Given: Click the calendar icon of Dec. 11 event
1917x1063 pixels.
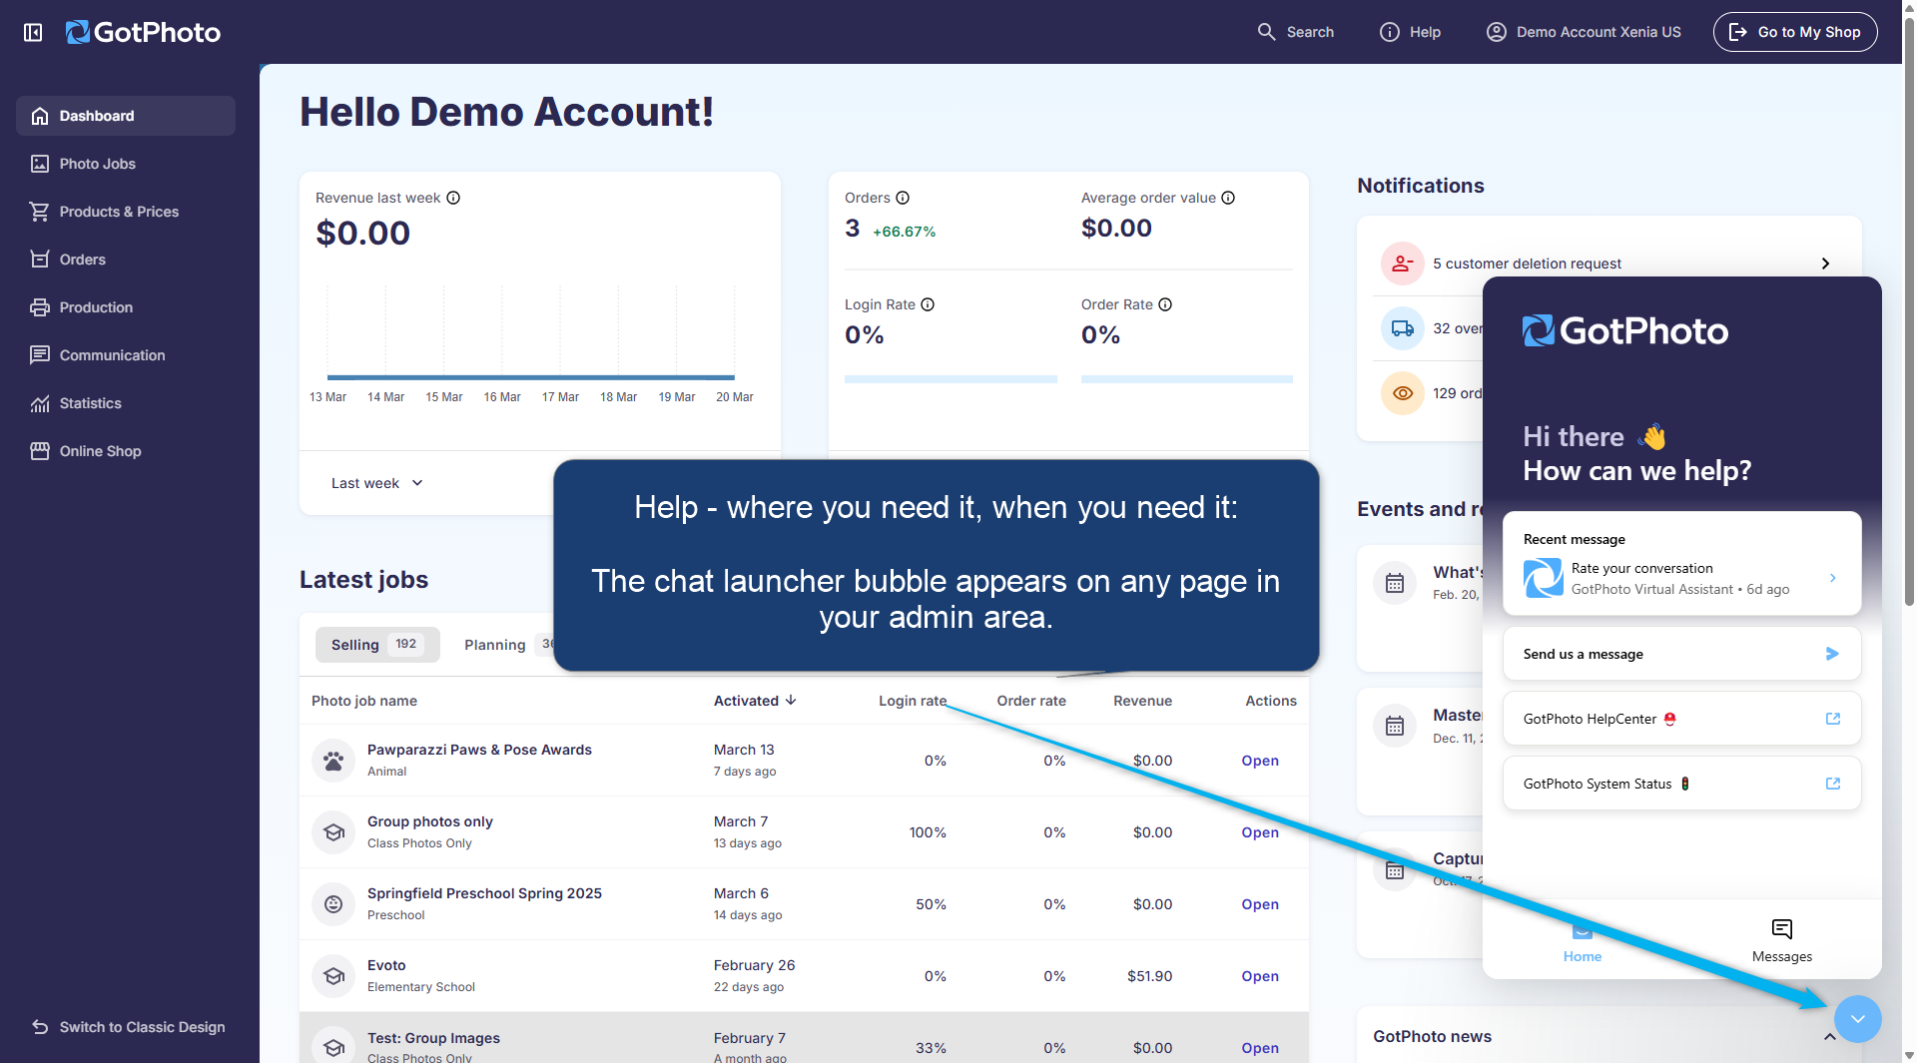Looking at the screenshot, I should (1395, 726).
